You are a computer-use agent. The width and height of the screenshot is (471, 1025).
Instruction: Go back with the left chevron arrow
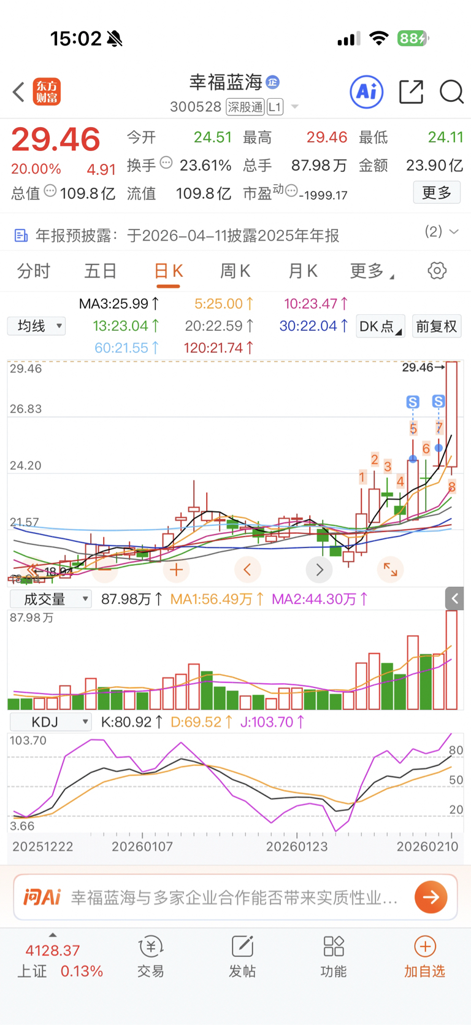(18, 92)
